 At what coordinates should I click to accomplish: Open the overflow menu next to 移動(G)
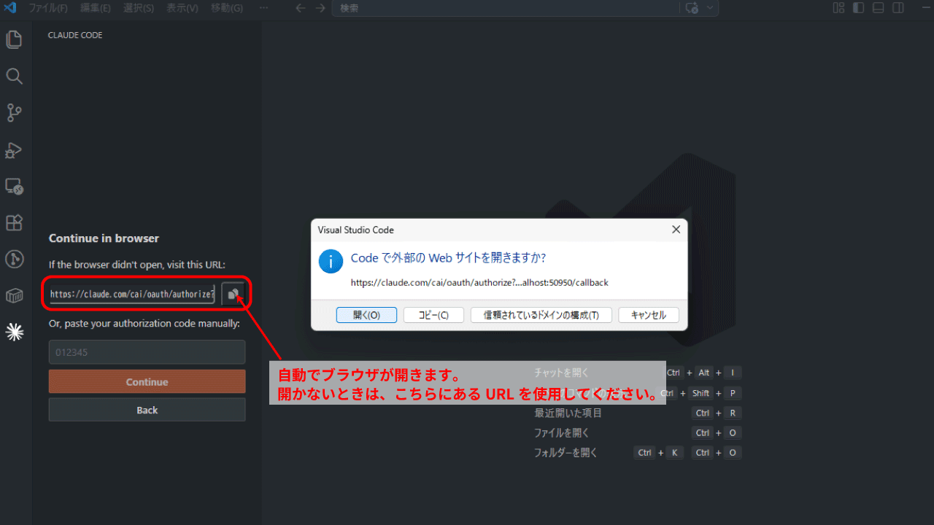(263, 8)
